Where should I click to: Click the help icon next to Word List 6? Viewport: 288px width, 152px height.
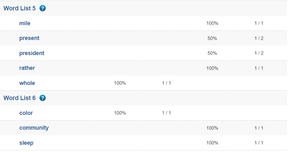click(x=43, y=98)
